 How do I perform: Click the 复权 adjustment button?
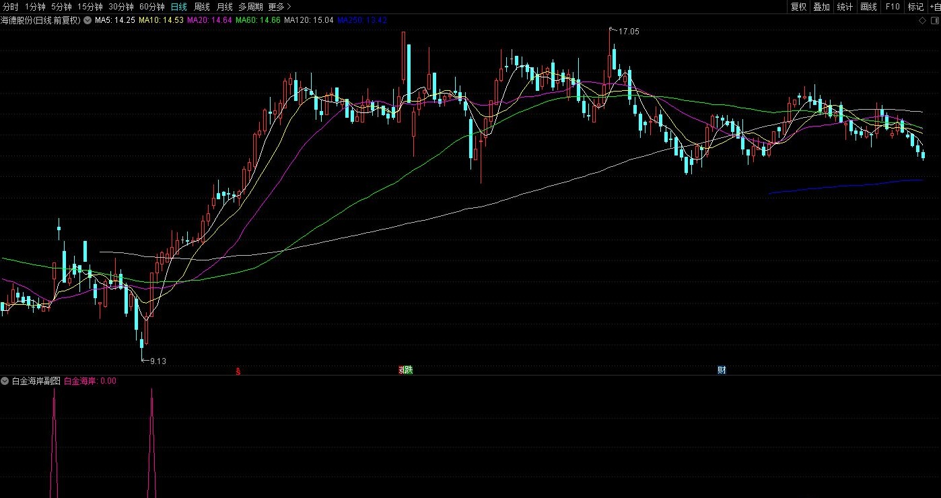pyautogui.click(x=798, y=7)
